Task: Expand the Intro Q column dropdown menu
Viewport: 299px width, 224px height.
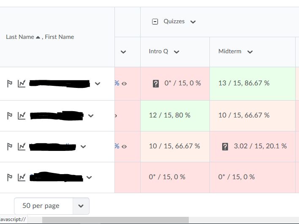Action: point(177,52)
